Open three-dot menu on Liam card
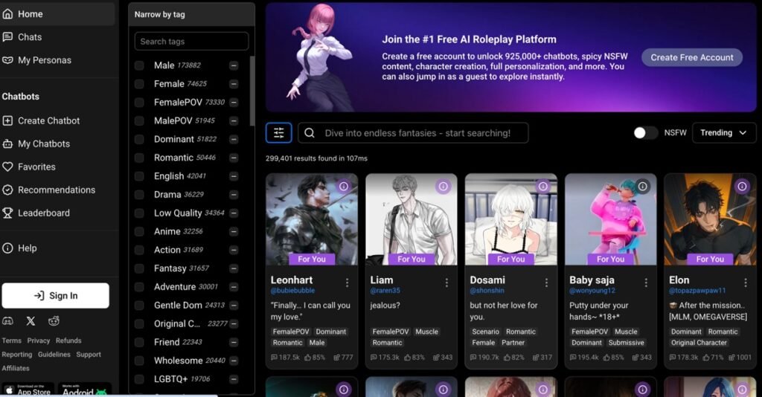The height and width of the screenshot is (397, 762). point(446,283)
